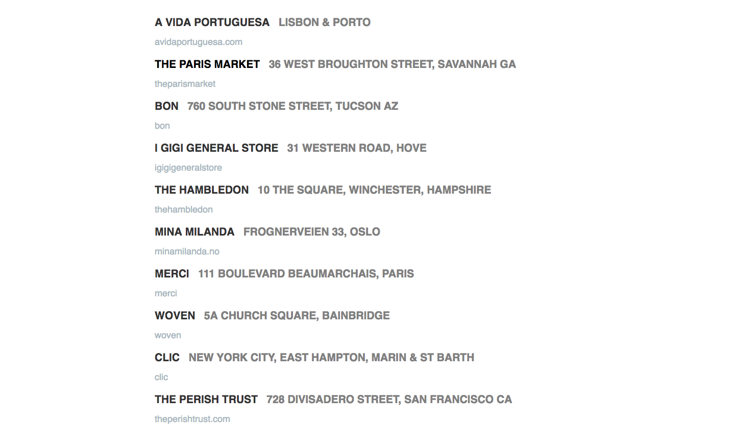Screen dimensions: 731x443
Task: Click the Mina Milanda heading
Action: [x=194, y=232]
